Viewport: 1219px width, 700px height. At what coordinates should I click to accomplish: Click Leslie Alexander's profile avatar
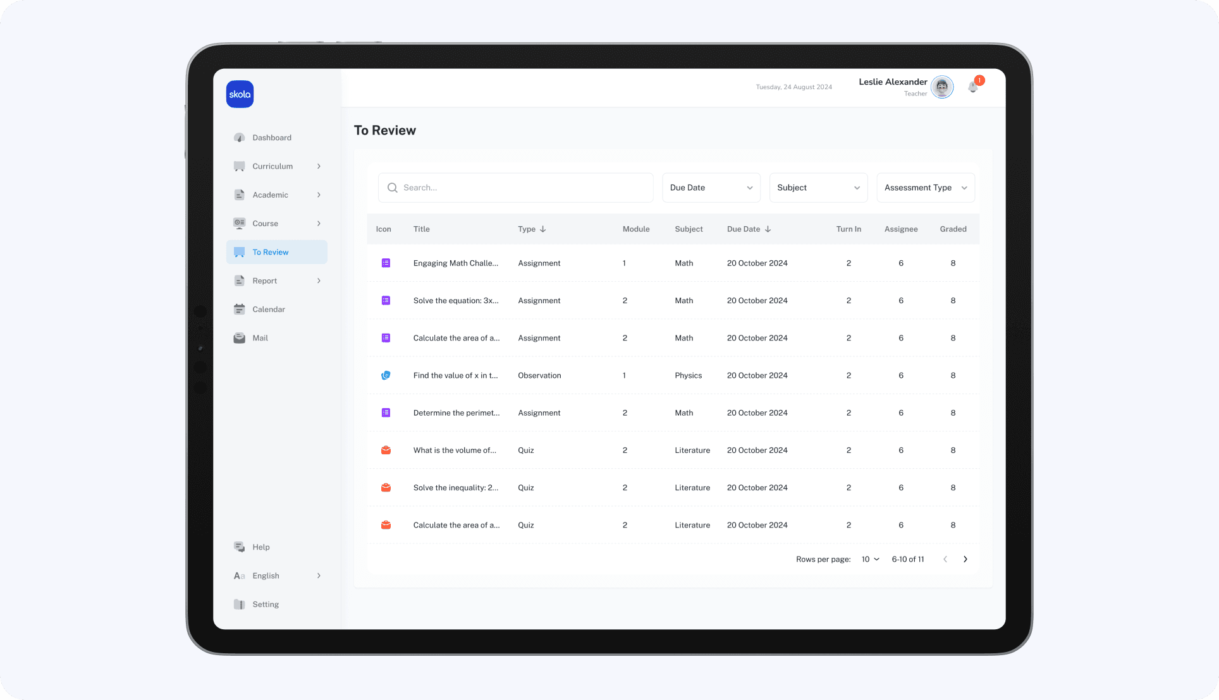942,87
